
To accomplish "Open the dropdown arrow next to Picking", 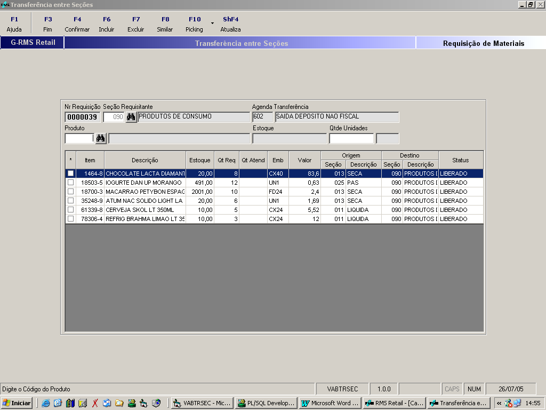I will point(212,23).
